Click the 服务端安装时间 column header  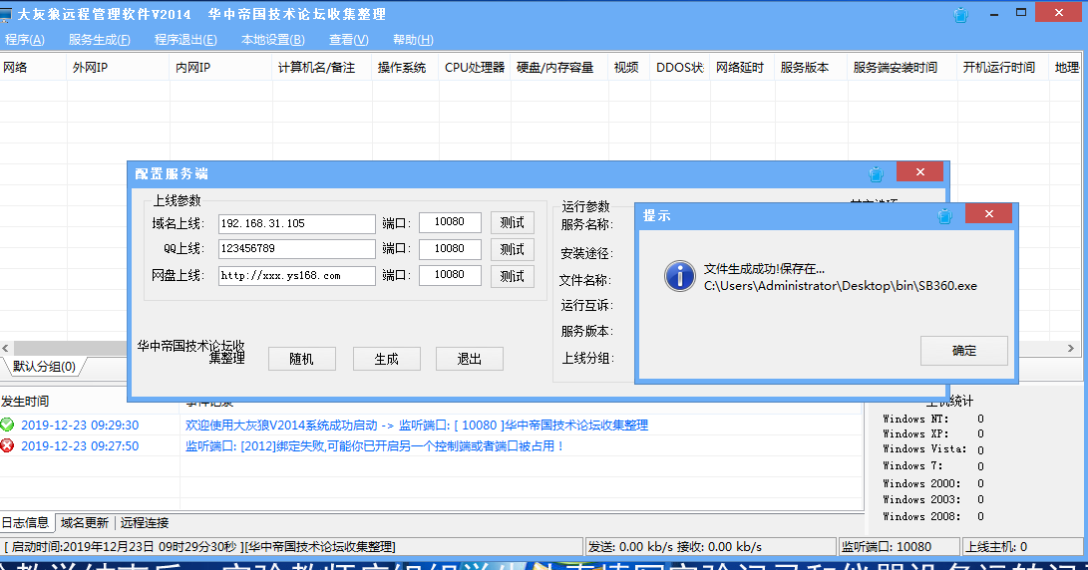pos(903,67)
